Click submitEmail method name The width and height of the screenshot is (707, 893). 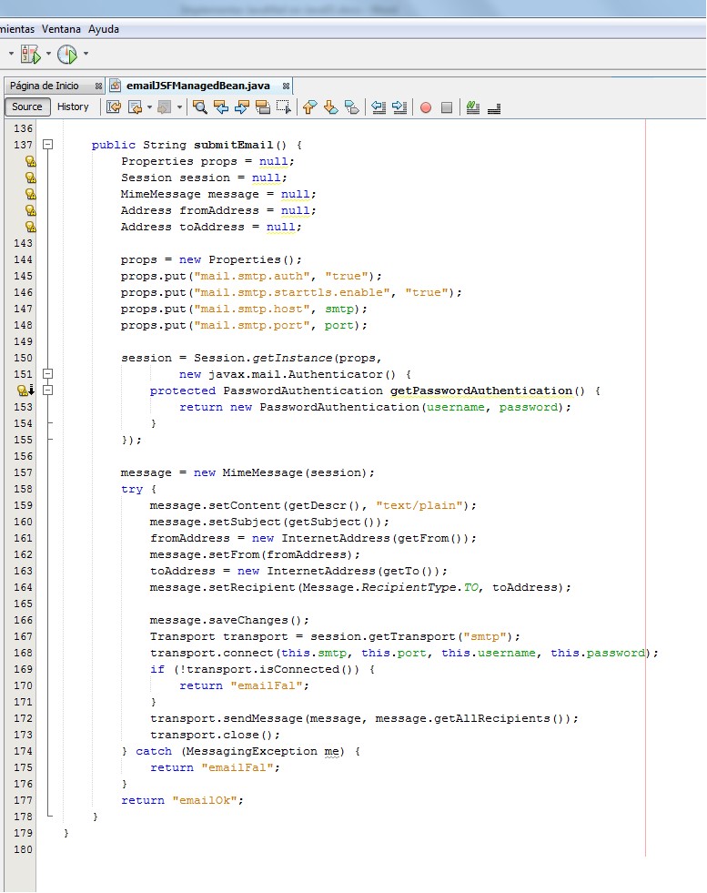pos(233,145)
